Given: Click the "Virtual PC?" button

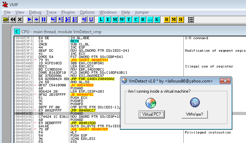Looking at the screenshot, I should click(x=151, y=114).
